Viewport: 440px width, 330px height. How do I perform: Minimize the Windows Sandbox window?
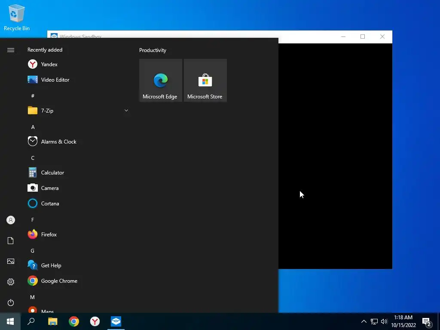point(343,37)
